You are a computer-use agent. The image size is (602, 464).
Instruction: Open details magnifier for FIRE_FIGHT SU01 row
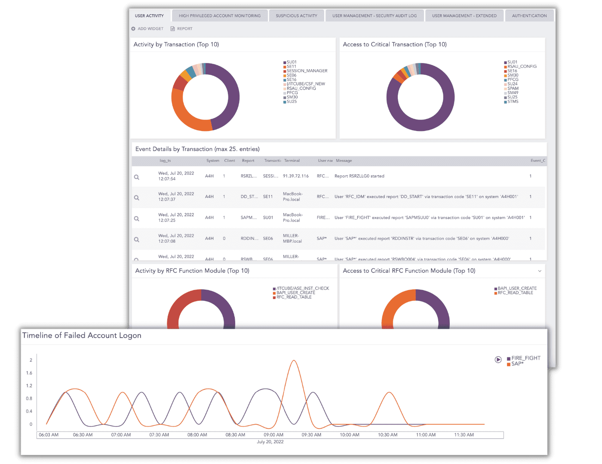[x=136, y=219]
